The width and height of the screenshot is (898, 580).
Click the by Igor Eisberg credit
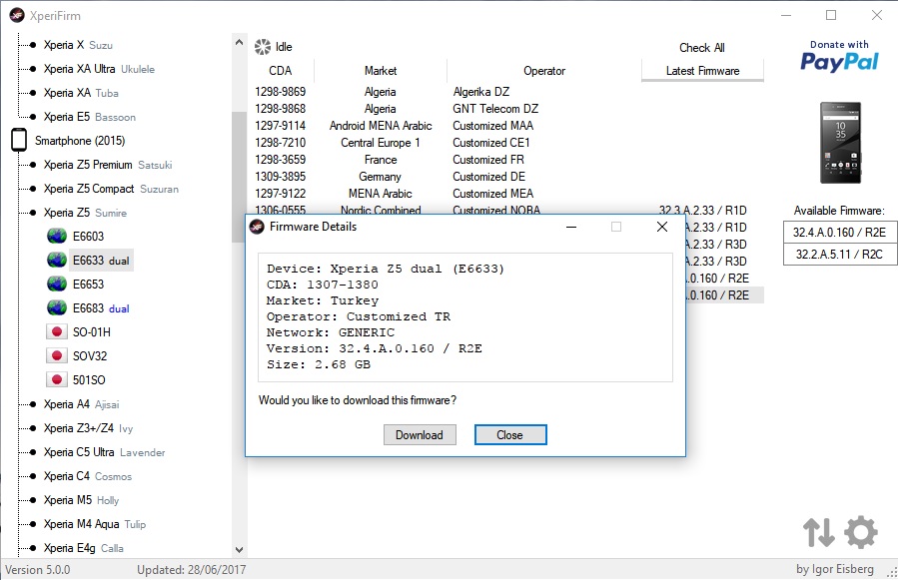tap(835, 569)
